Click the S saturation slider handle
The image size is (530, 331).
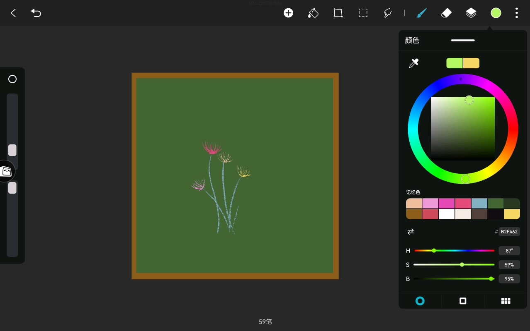pos(462,265)
